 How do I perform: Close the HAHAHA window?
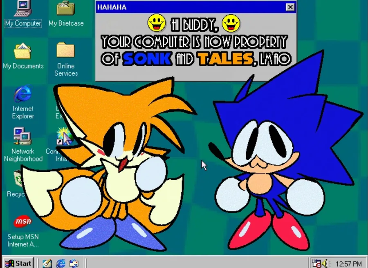(290, 7)
